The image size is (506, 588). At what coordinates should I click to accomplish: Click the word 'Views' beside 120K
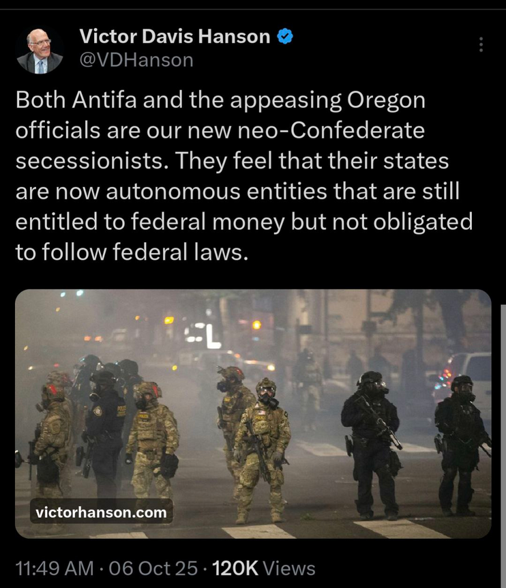coord(289,568)
